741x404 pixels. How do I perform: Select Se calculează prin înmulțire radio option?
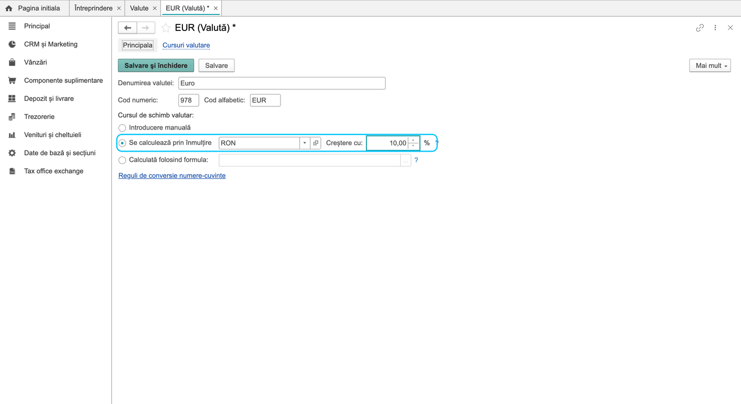point(122,143)
